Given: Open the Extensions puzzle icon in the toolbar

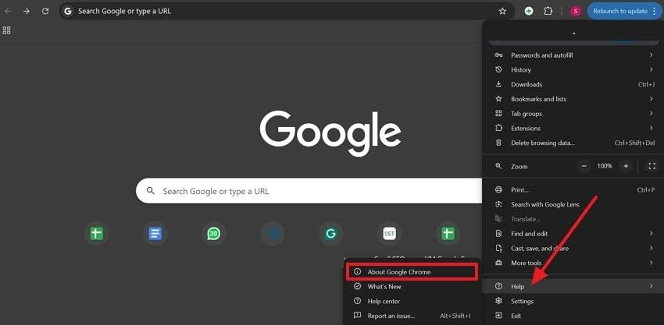Looking at the screenshot, I should (x=548, y=12).
